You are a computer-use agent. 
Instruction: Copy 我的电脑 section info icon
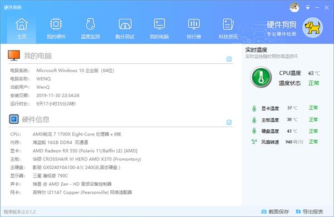coord(229,59)
